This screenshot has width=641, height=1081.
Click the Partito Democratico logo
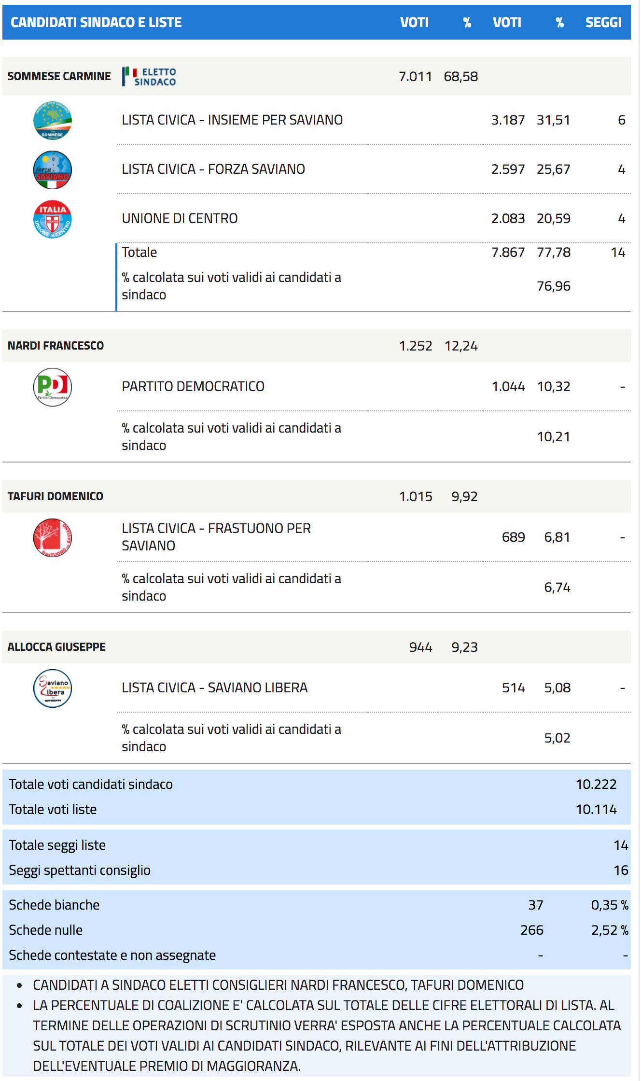(53, 387)
